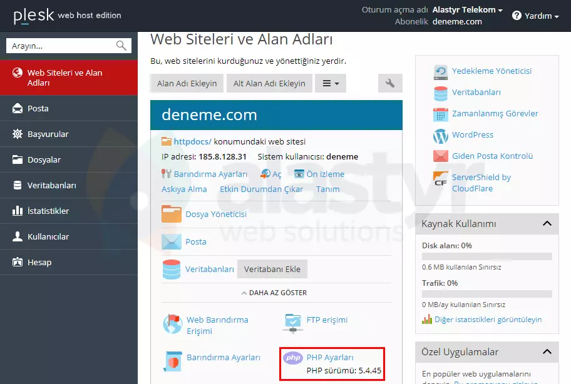Click the Arayın search field
571x384 pixels.
click(x=69, y=46)
